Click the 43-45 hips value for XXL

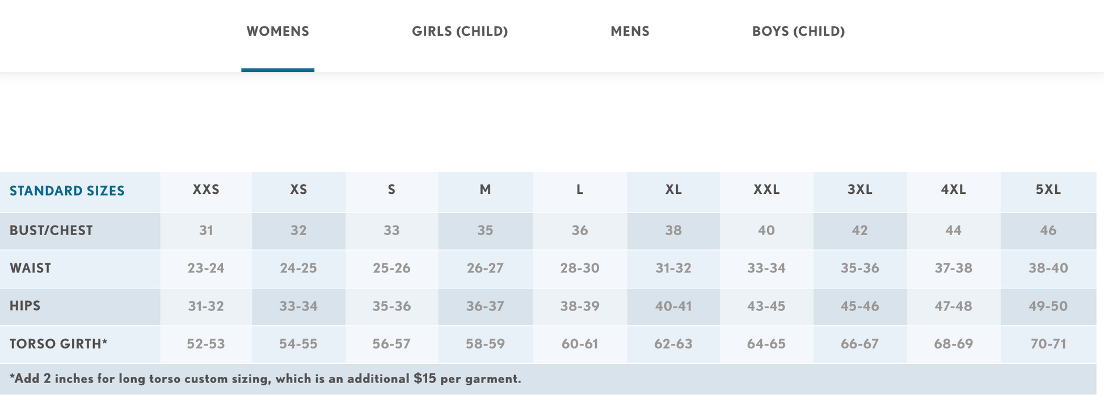766,306
